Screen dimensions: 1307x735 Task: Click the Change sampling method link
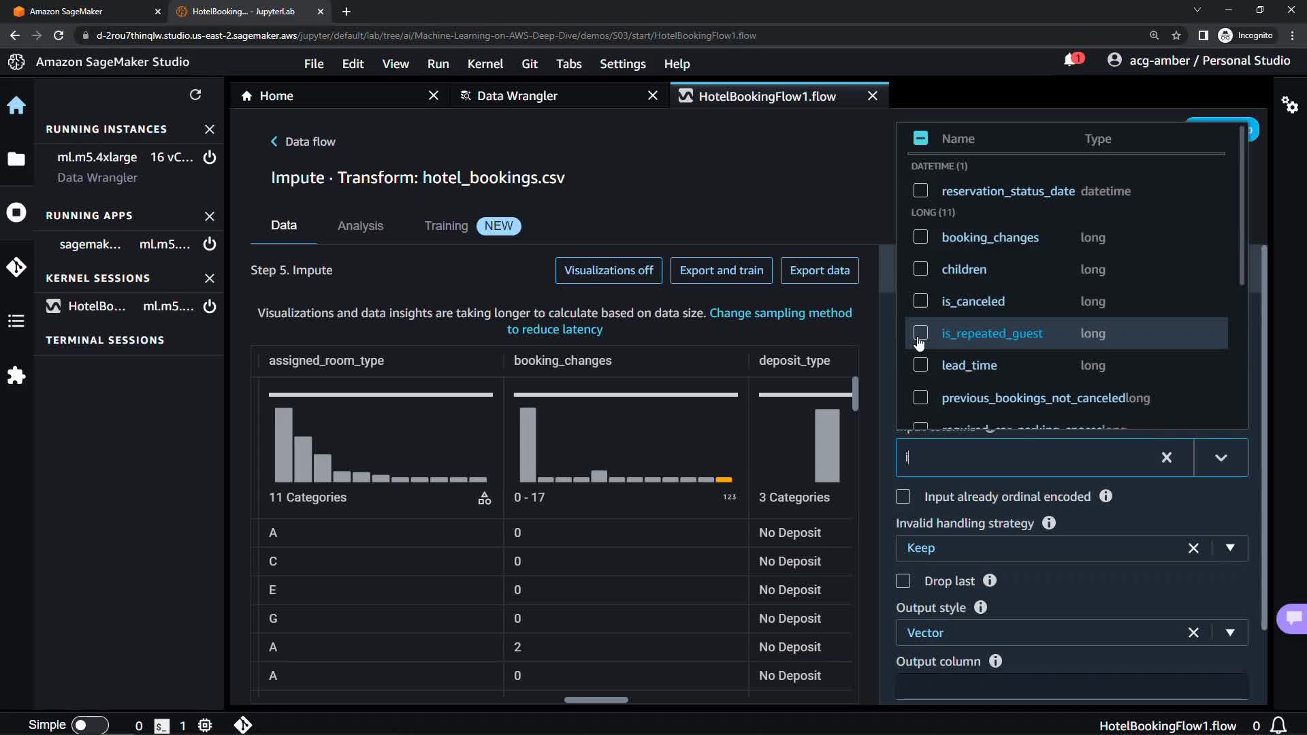pos(780,313)
